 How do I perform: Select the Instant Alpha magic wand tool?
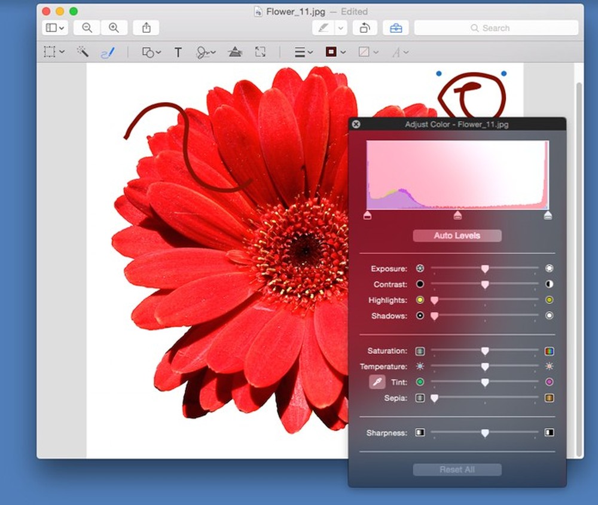click(x=83, y=52)
